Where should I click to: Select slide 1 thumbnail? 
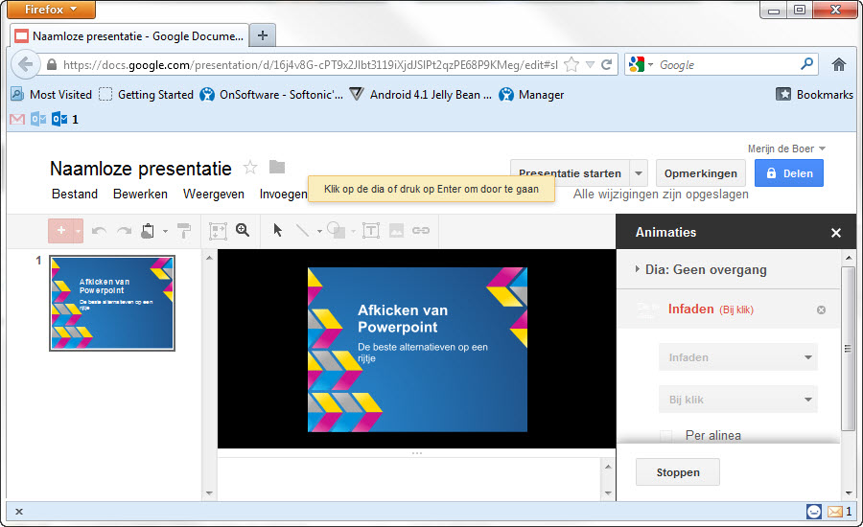(112, 303)
